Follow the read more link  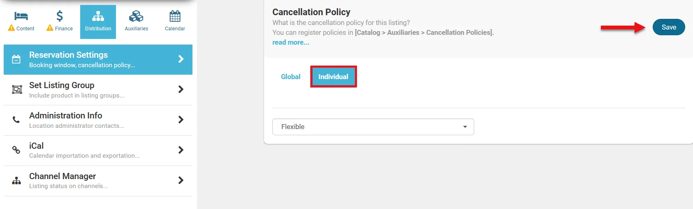291,42
